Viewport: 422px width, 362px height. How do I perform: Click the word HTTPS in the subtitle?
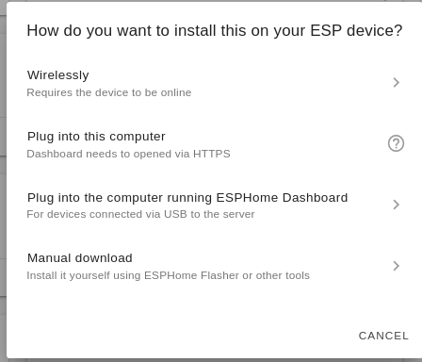click(212, 154)
